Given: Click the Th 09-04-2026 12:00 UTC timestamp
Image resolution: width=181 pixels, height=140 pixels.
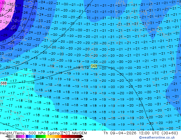Looking at the screenshot, I should [132, 133].
